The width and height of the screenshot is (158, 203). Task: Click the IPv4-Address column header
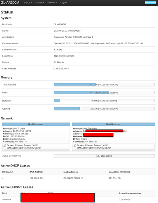pos(36,172)
